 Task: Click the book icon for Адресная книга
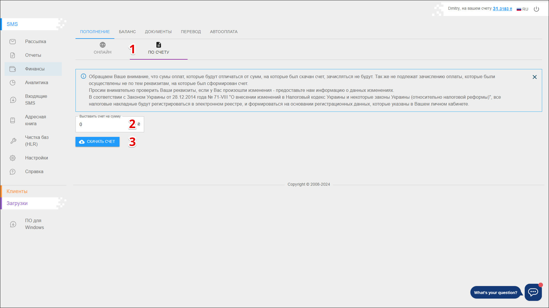(x=13, y=120)
